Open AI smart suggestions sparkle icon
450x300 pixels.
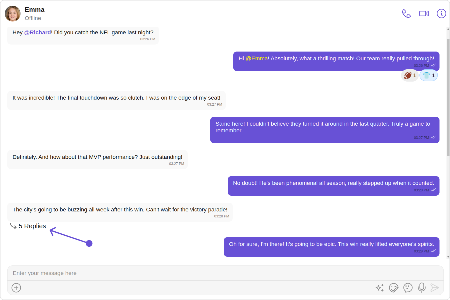(379, 288)
